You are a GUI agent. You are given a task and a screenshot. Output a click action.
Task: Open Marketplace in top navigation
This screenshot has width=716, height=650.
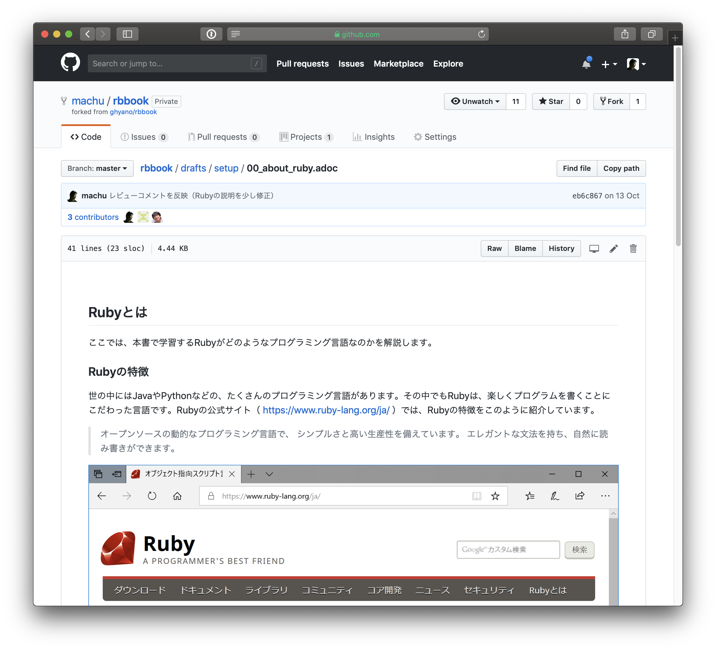click(x=399, y=64)
